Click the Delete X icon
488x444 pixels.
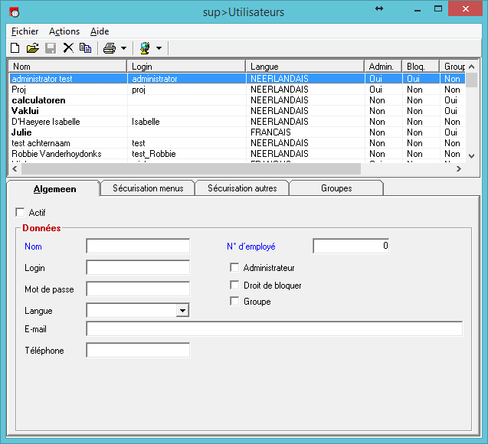click(68, 48)
